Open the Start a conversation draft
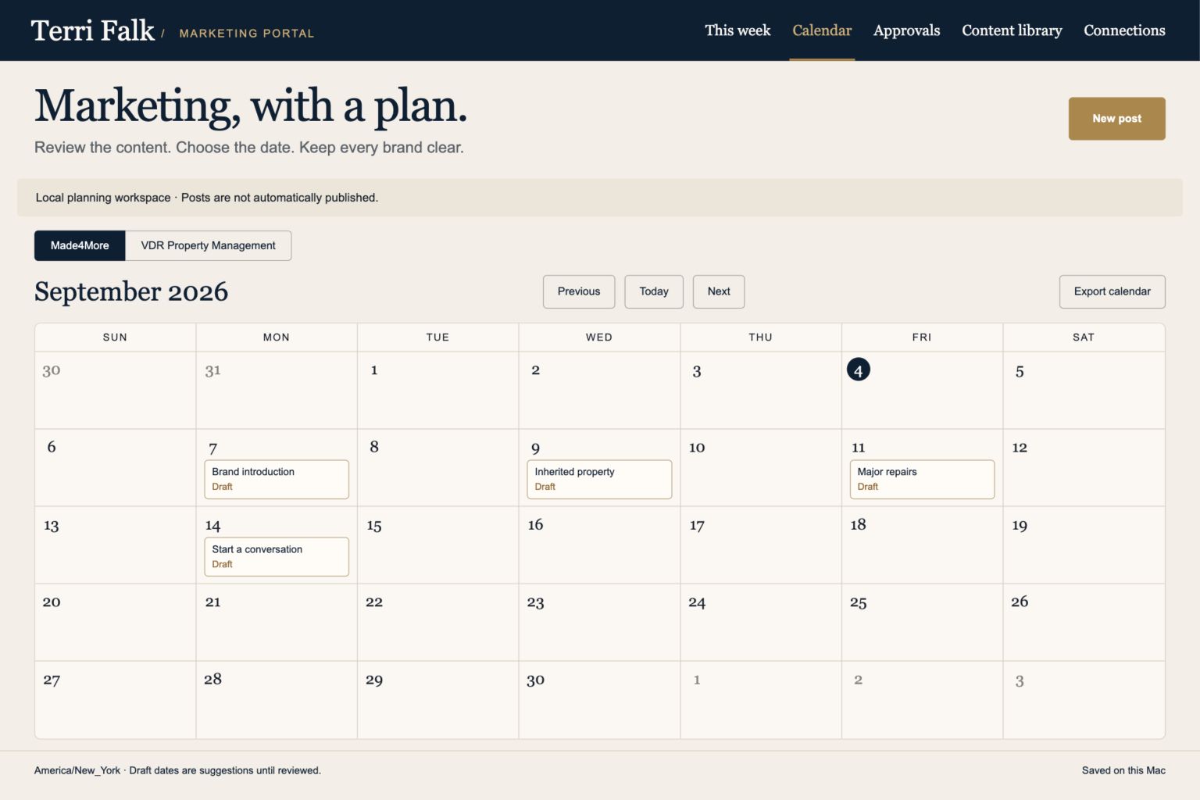 click(277, 556)
